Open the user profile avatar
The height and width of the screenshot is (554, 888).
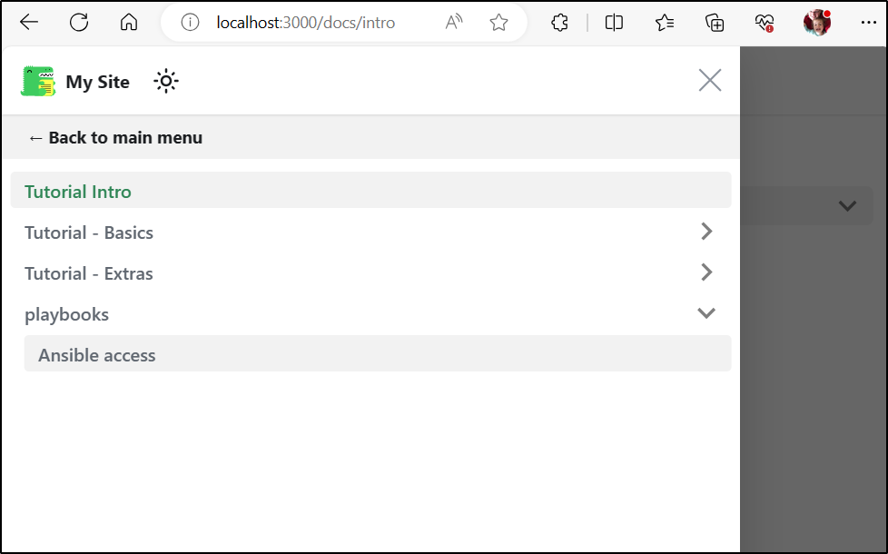click(816, 23)
